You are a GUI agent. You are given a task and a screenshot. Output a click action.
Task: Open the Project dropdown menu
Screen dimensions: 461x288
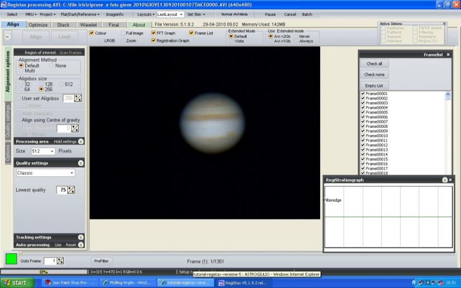(x=48, y=15)
